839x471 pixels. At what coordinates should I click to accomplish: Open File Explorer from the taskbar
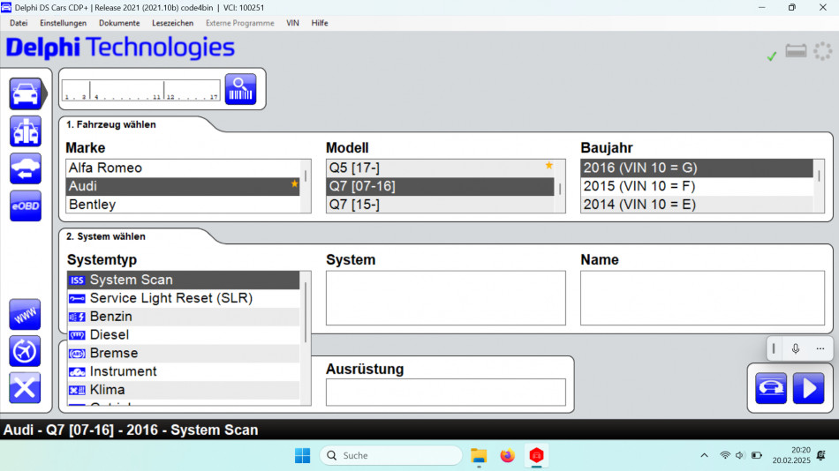tap(479, 455)
